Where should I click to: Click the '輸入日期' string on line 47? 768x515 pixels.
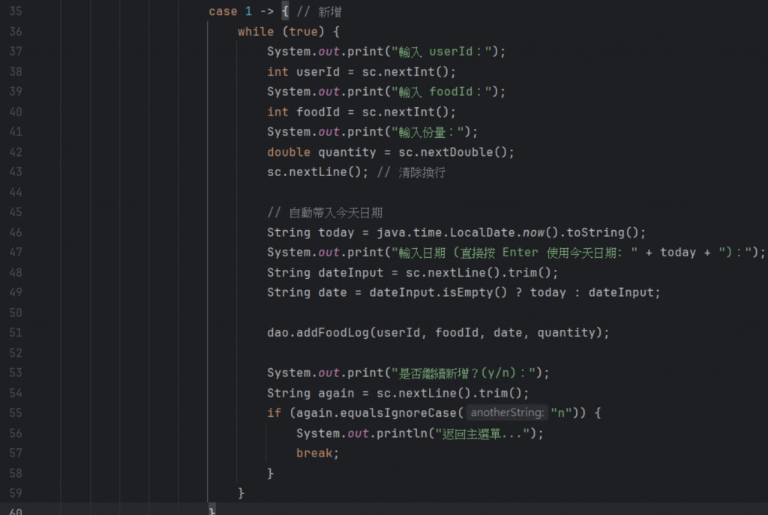[421, 253]
